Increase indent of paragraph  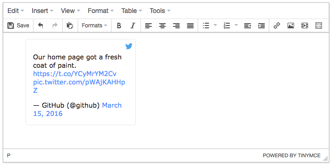(261, 26)
